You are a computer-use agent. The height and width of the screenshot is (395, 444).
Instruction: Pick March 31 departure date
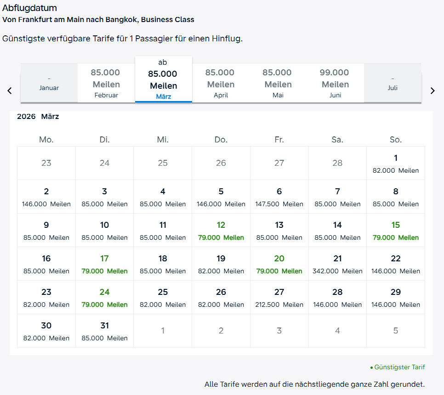click(104, 331)
